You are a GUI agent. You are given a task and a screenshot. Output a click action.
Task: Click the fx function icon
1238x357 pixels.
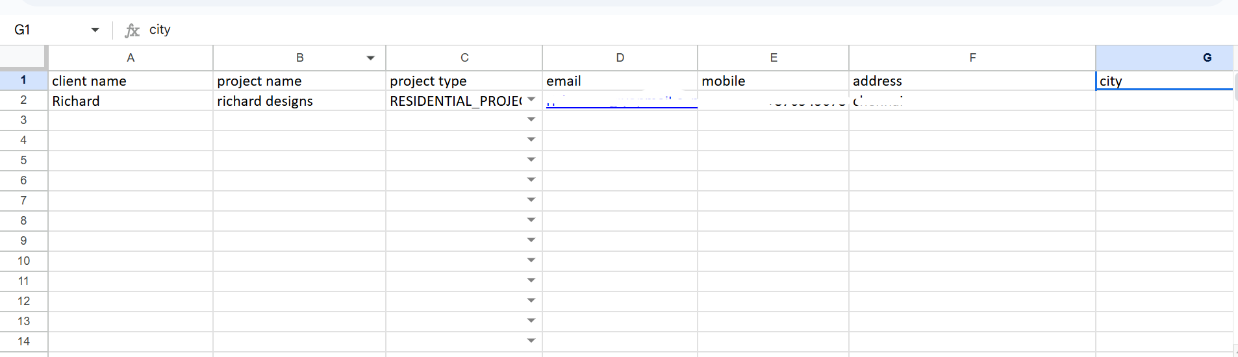click(x=132, y=31)
